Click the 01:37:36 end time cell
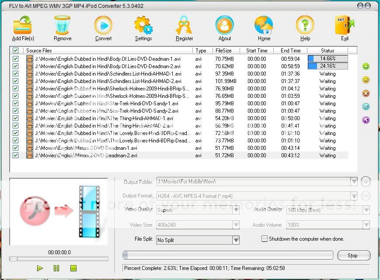380x280 pixels. 290,73
